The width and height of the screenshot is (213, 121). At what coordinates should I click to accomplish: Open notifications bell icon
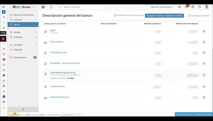(186, 7)
